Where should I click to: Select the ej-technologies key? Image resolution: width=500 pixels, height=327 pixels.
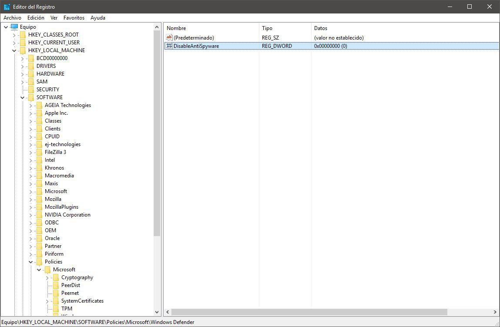point(63,144)
